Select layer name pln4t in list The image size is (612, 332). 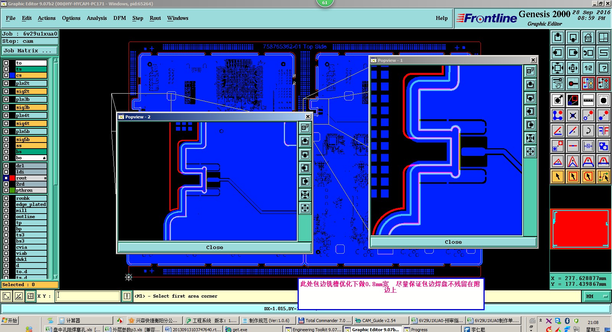pos(31,115)
